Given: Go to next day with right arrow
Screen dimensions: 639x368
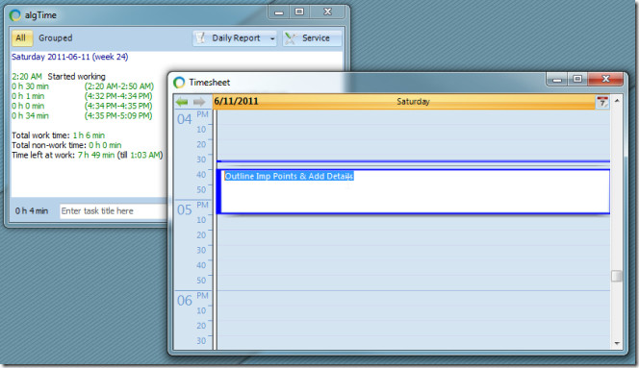Looking at the screenshot, I should 199,102.
